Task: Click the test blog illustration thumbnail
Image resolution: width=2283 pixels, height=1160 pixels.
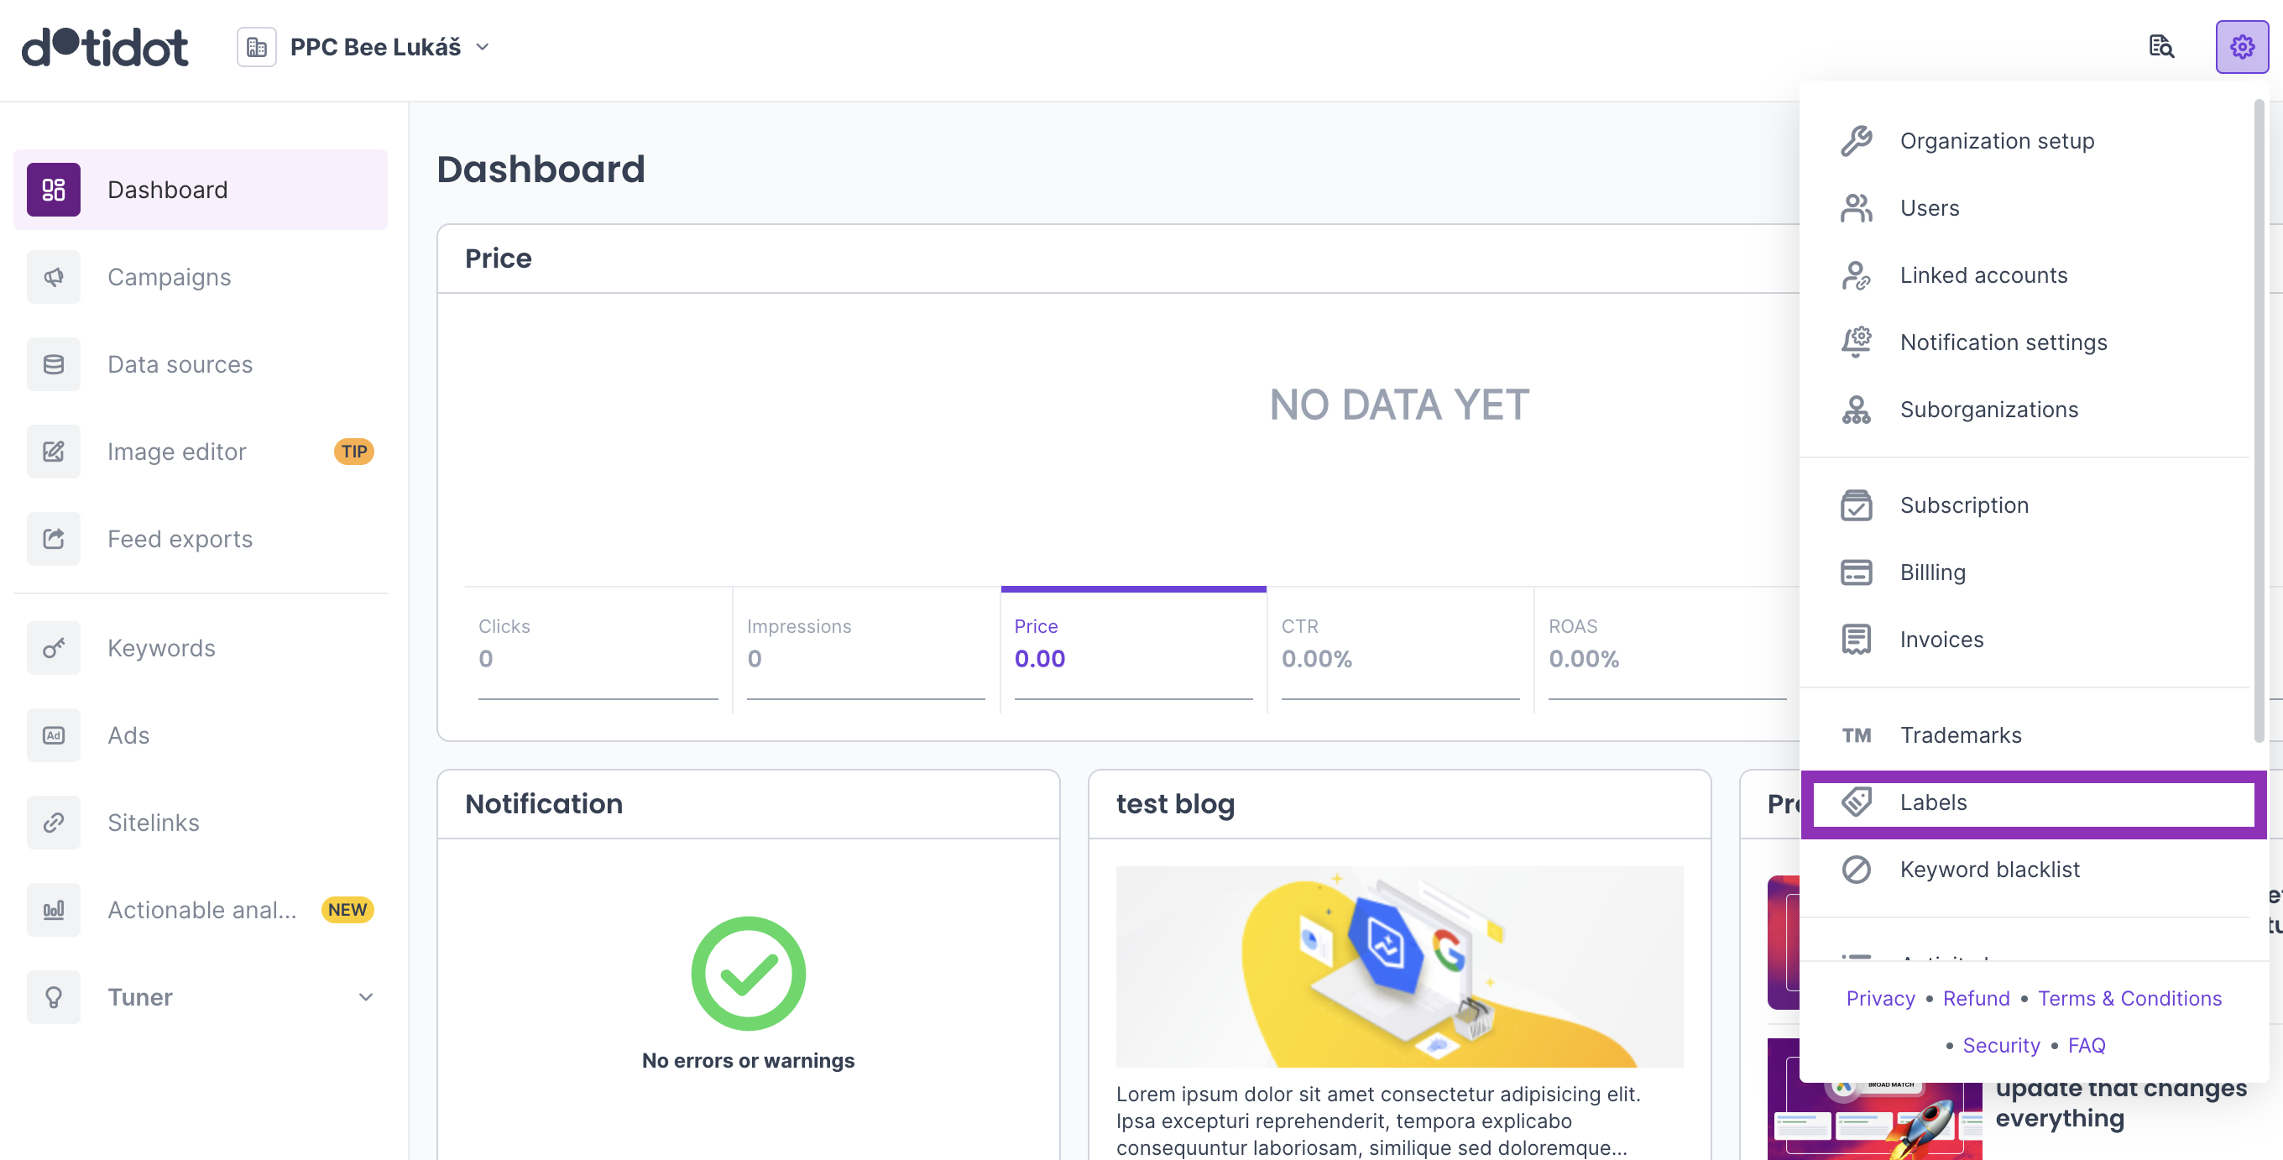Action: point(1398,966)
